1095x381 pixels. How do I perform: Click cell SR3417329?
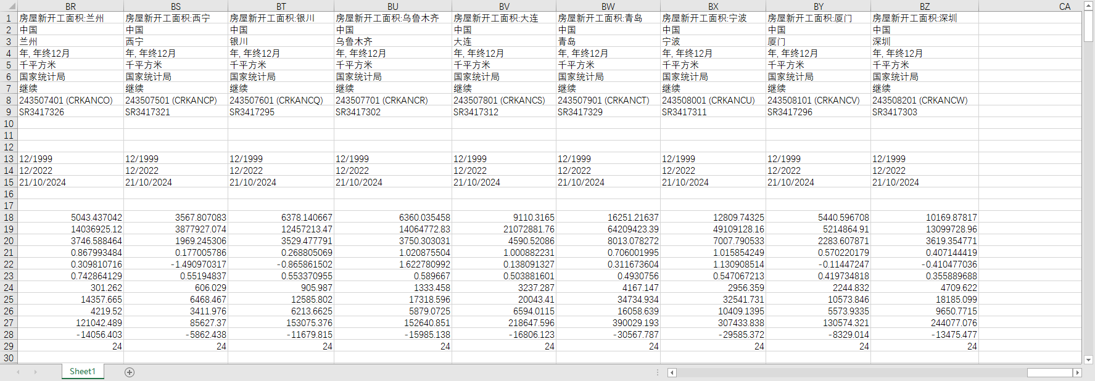pyautogui.click(x=608, y=112)
